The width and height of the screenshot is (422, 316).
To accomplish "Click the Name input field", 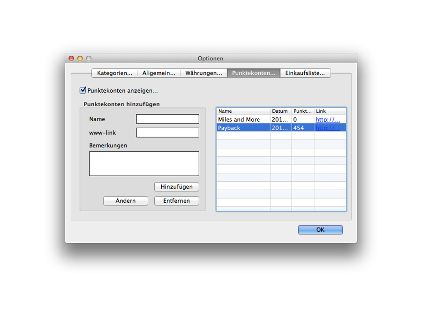I will [167, 119].
